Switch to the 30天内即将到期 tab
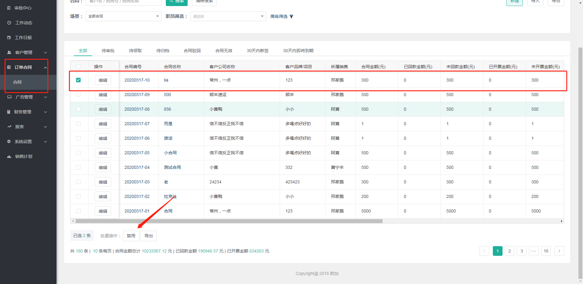The image size is (583, 284). (x=298, y=51)
